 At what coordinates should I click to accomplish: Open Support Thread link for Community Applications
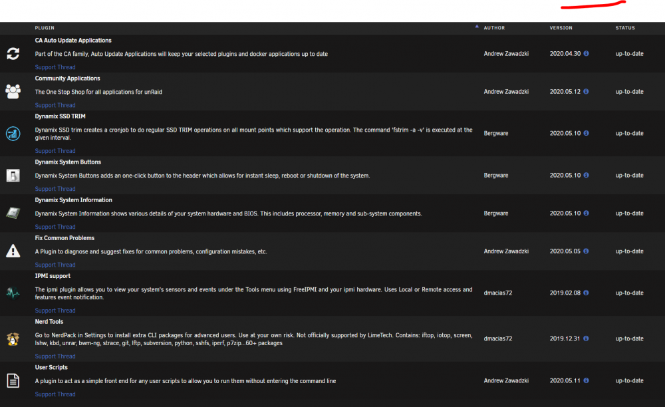[55, 105]
